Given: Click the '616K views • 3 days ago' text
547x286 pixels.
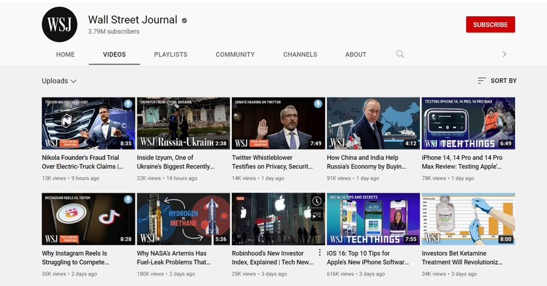Looking at the screenshot, I should point(356,274).
